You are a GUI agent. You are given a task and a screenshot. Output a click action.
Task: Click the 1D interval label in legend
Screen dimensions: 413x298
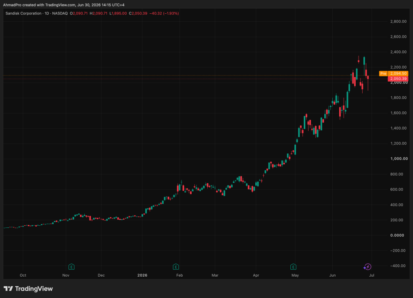click(47, 13)
